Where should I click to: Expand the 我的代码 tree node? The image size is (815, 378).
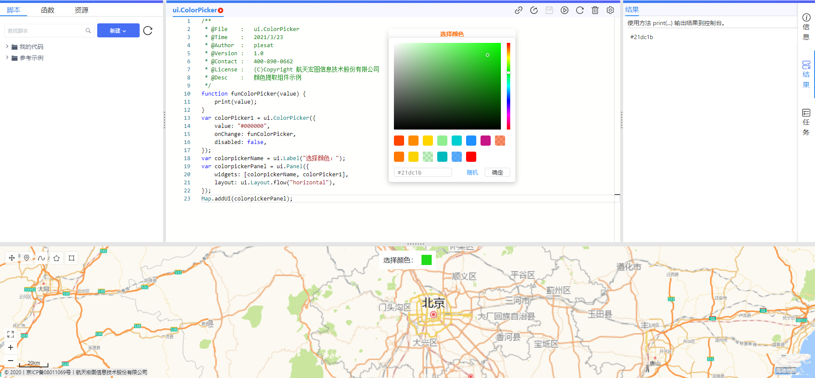tap(7, 47)
